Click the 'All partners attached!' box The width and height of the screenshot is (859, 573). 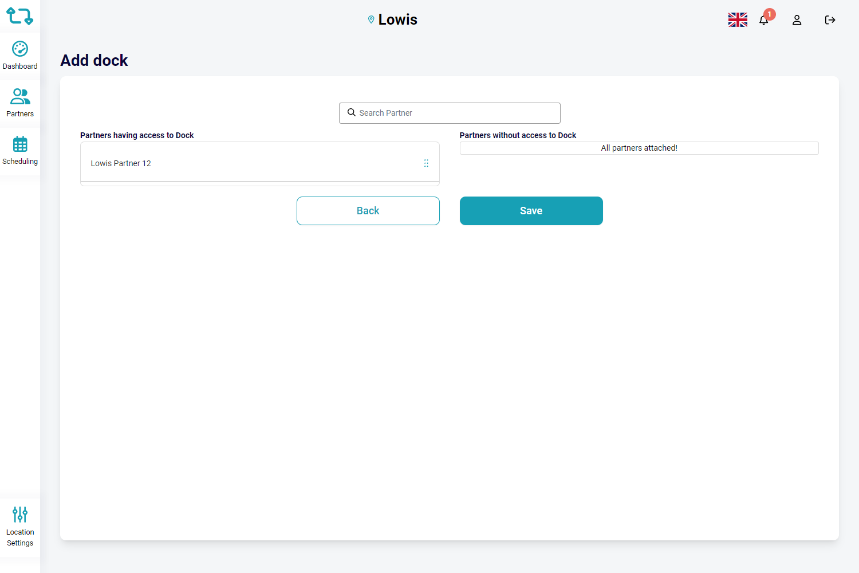click(x=639, y=148)
